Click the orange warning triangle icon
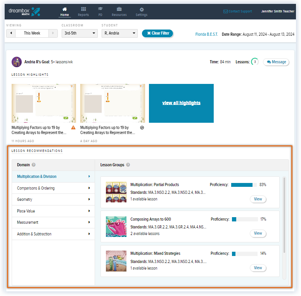Viewport: 301px width, 296px height. click(73, 127)
